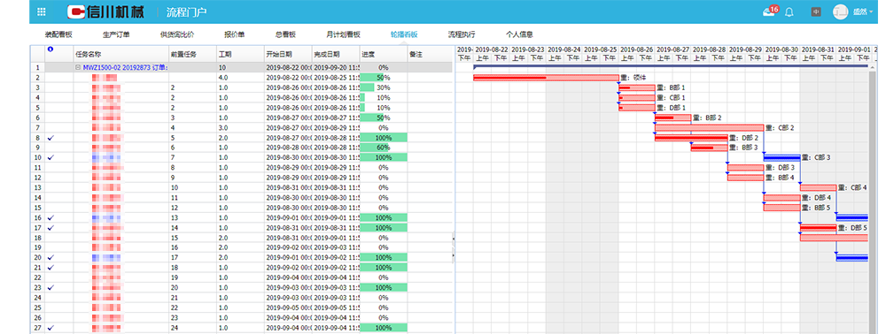Screen dimensions: 886x334
Task: Click the 流程门户 header title
Action: tap(186, 11)
